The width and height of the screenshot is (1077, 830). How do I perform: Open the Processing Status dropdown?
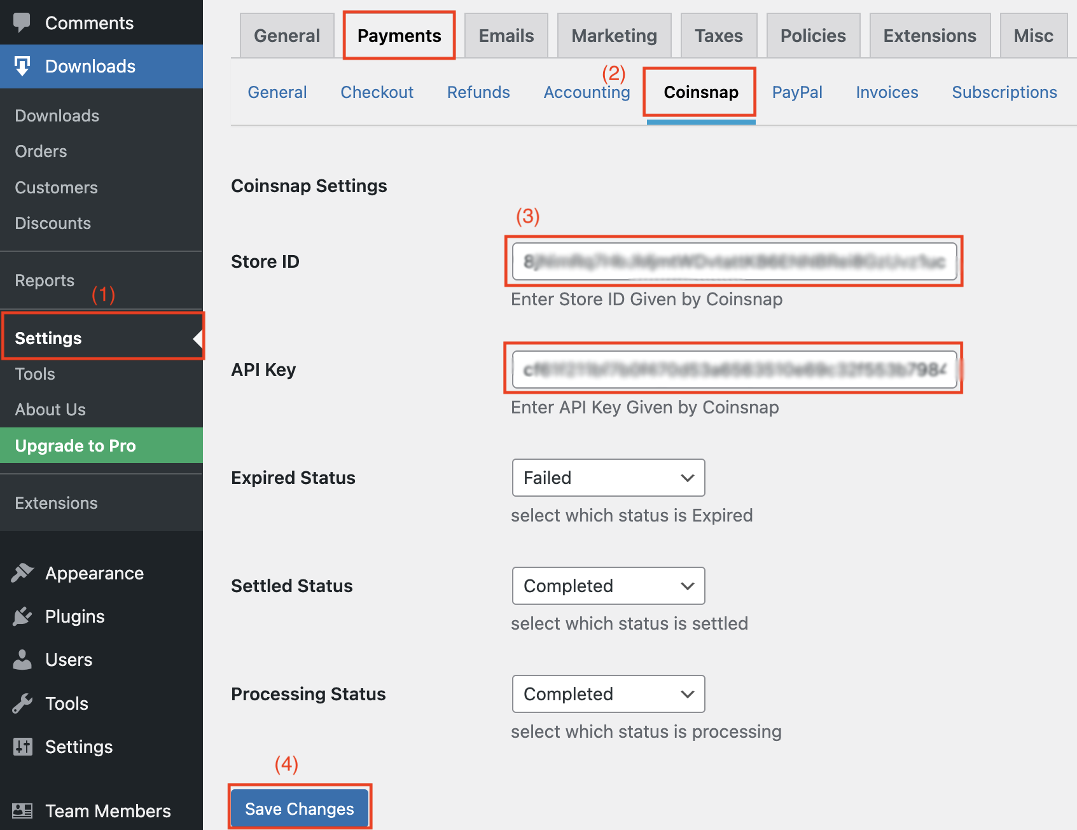pos(608,694)
